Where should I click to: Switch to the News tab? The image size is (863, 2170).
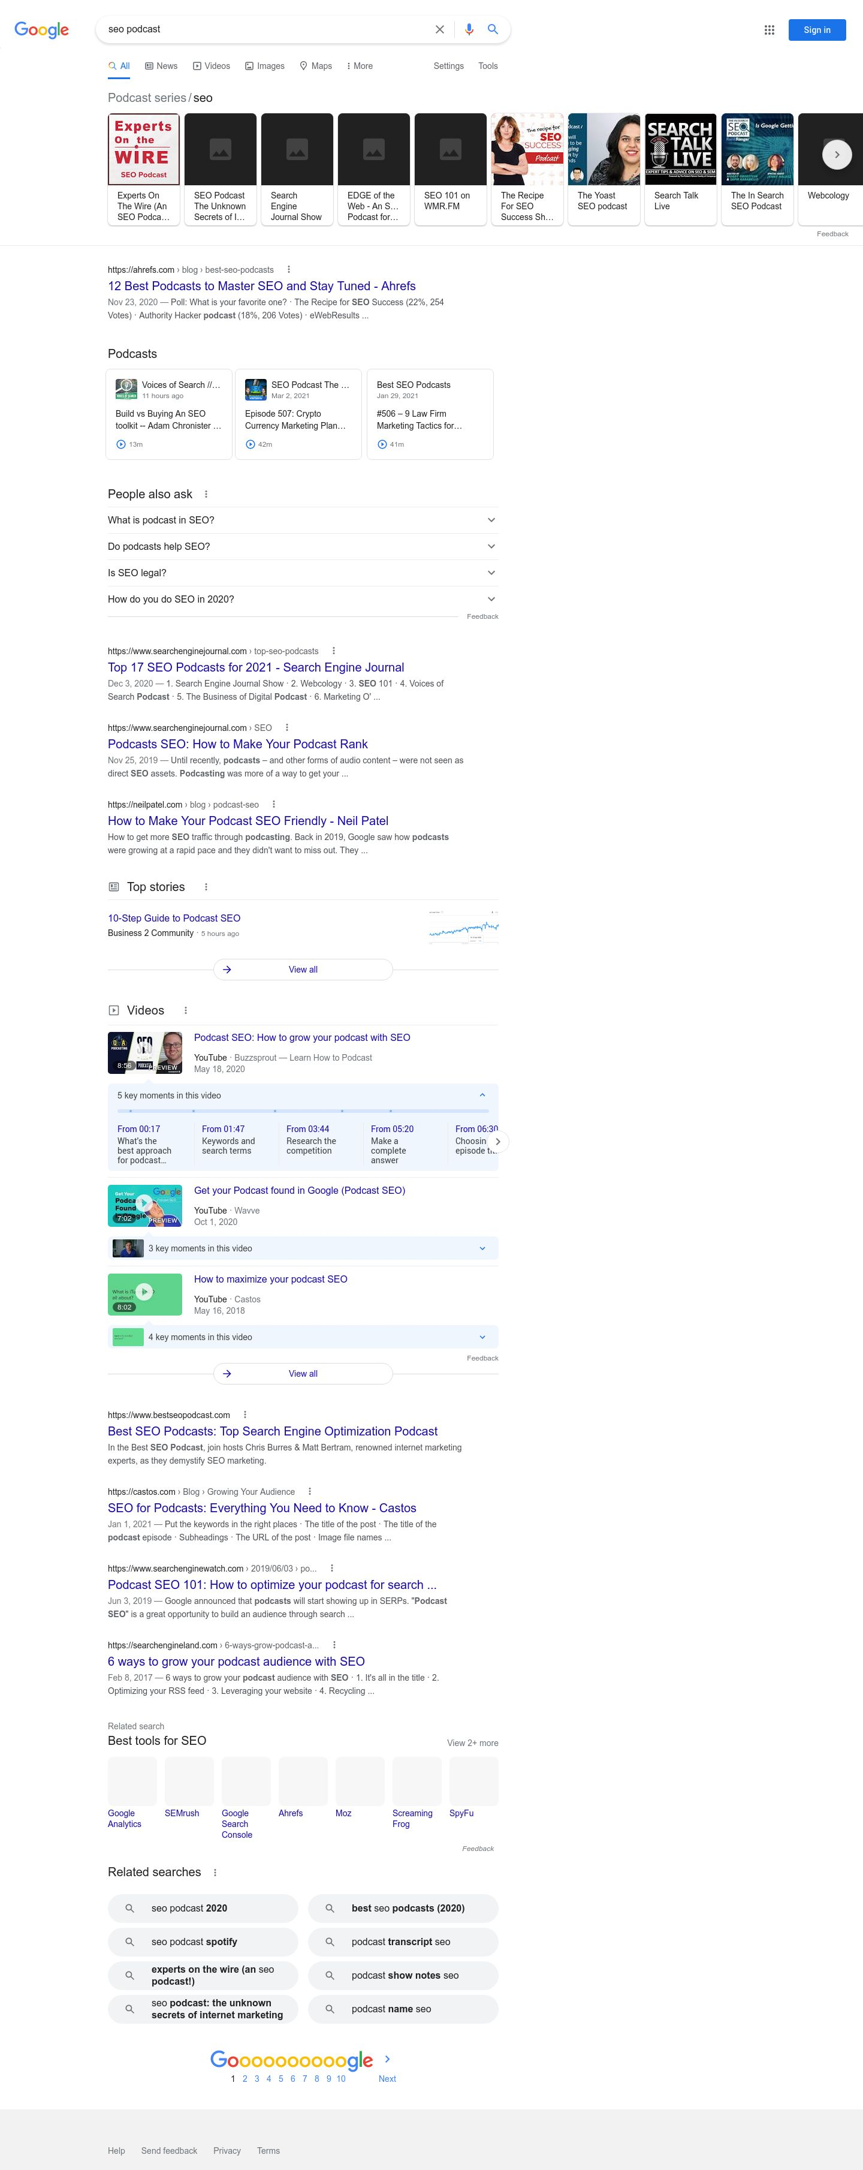tap(161, 66)
